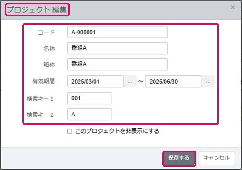Open the date picker for start date 2025/03/01
Viewport: 242px width, 170px height.
tap(130, 82)
